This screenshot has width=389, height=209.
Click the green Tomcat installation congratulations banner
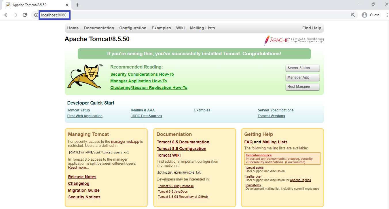coord(194,54)
